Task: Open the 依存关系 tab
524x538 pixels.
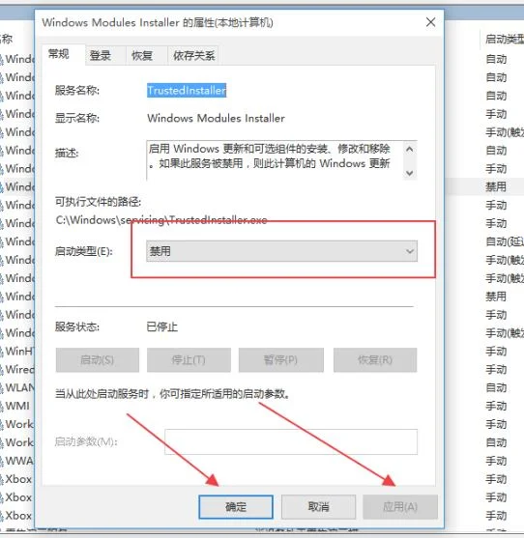Action: (x=193, y=55)
